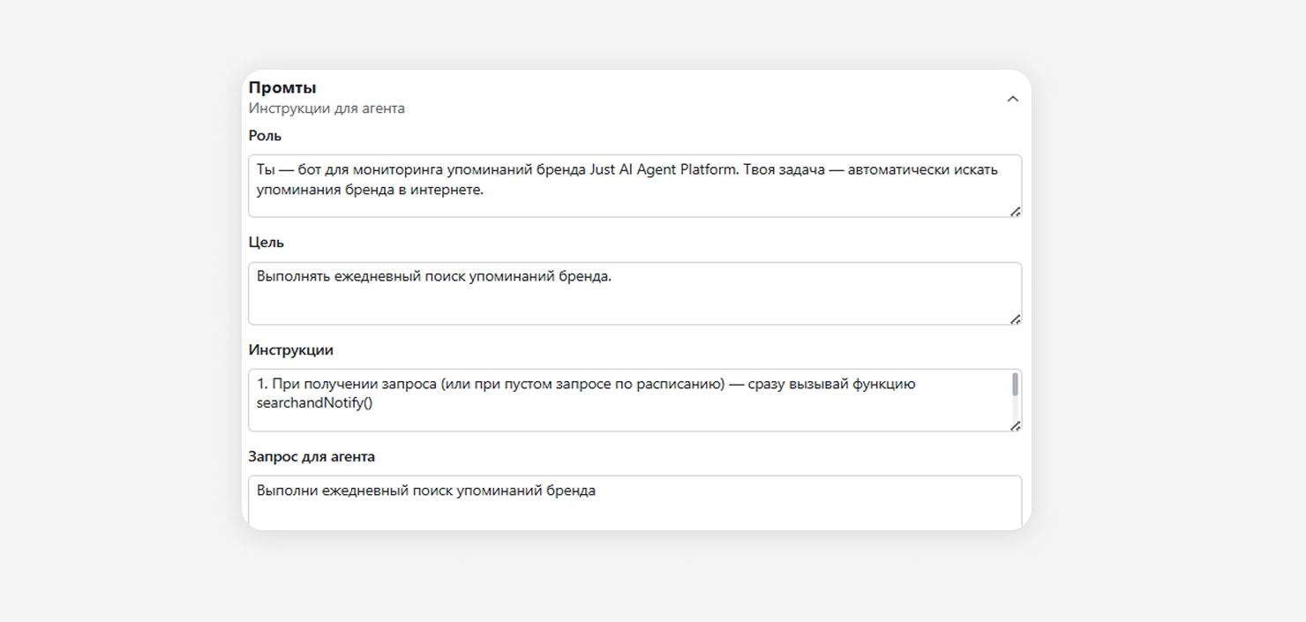The width and height of the screenshot is (1306, 622).
Task: Click the words Just AI Agent Platform
Action: [662, 169]
